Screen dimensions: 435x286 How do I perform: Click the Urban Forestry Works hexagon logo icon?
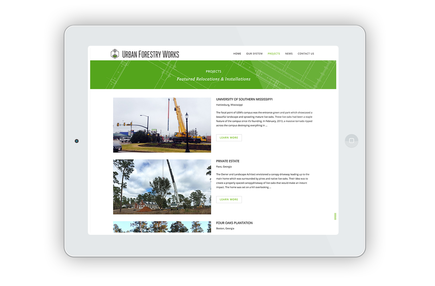[115, 54]
